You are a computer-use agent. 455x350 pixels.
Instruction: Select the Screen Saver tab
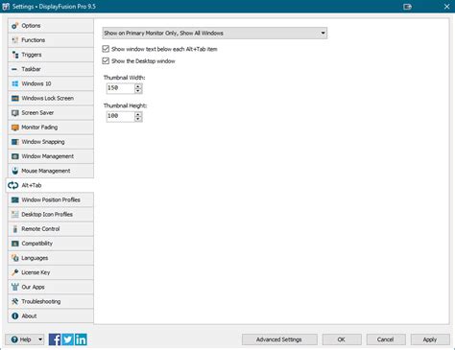tap(51, 113)
